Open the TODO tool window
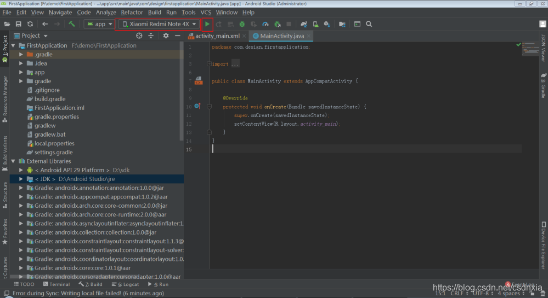Image resolution: width=548 pixels, height=298 pixels. [24, 284]
